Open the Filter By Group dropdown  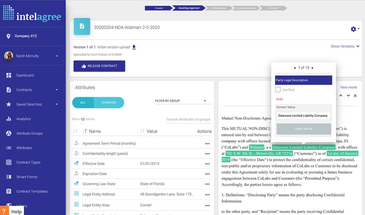click(x=183, y=101)
